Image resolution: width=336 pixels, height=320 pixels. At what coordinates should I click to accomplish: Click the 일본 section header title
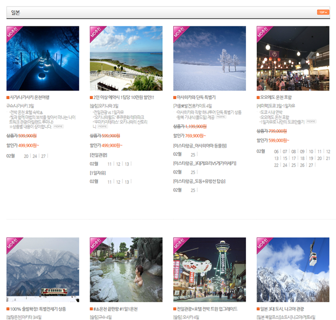[x=16, y=12]
